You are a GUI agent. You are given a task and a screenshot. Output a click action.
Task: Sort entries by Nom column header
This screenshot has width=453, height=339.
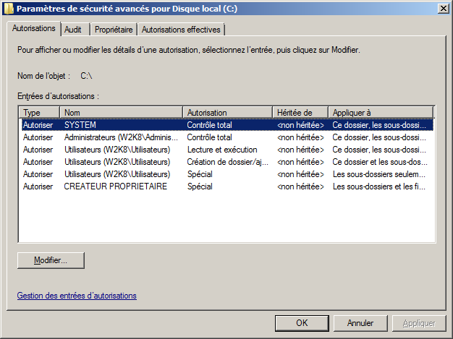click(121, 113)
